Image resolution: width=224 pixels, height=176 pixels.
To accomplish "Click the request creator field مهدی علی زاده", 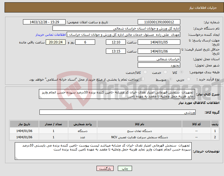I will (123, 35).
